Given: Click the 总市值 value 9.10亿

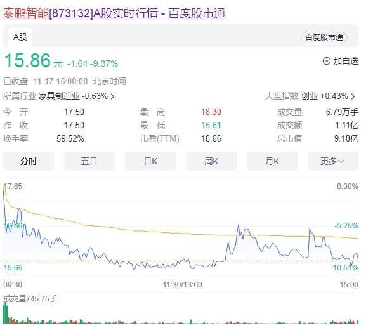Looking at the screenshot, I should click(x=346, y=138).
